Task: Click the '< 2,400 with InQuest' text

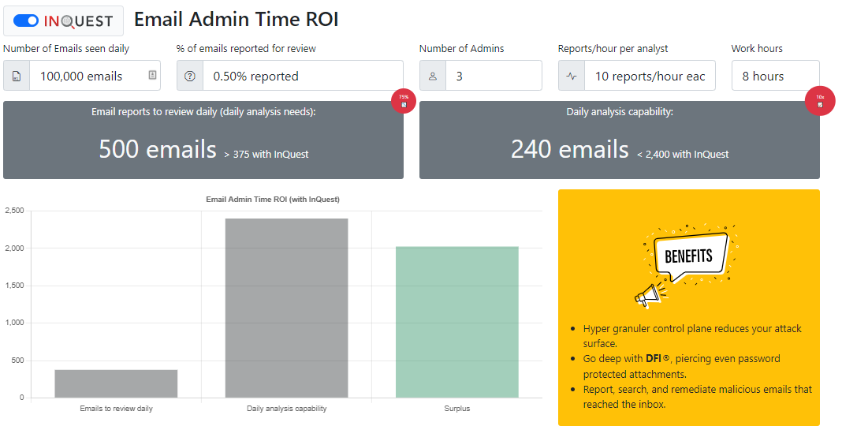Action: (x=683, y=154)
